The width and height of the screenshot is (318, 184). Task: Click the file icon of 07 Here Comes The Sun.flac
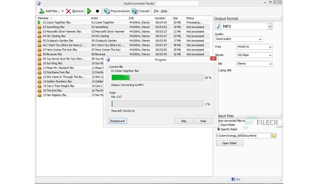pyautogui.click(x=39, y=50)
